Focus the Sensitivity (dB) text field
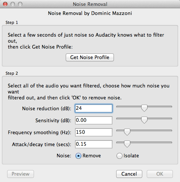Viewport: 180px width, 182px height. [94, 120]
